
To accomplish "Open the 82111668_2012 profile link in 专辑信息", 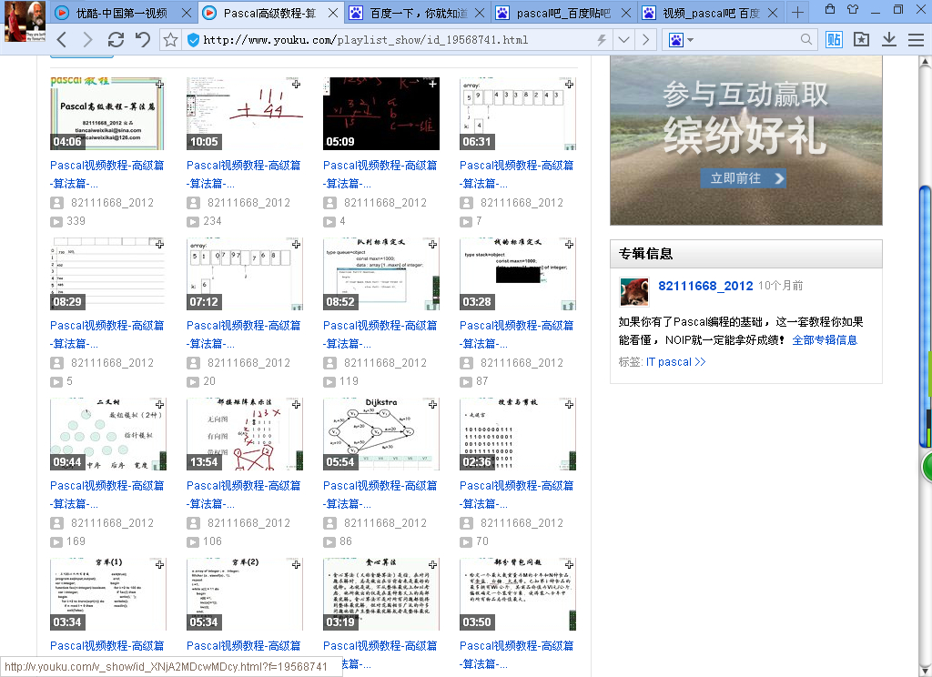I will point(705,286).
